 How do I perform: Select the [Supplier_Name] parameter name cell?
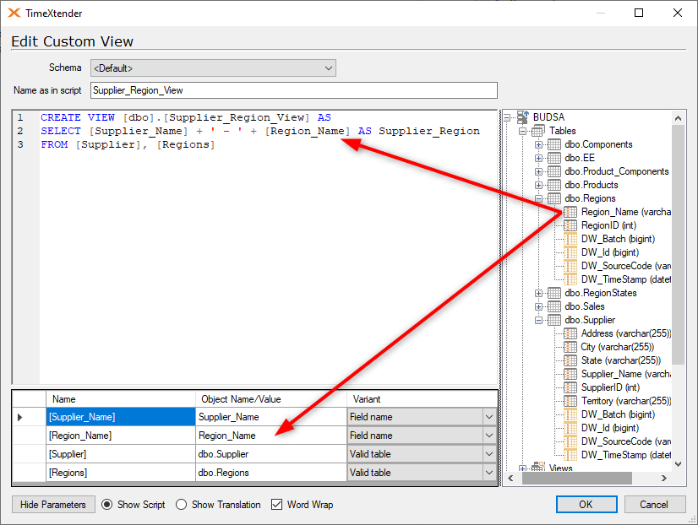tap(121, 417)
